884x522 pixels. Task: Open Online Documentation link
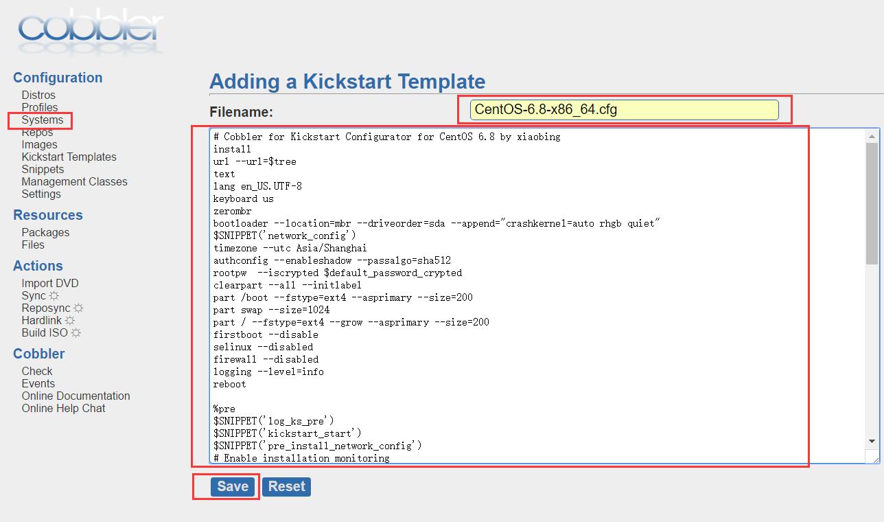click(x=75, y=396)
